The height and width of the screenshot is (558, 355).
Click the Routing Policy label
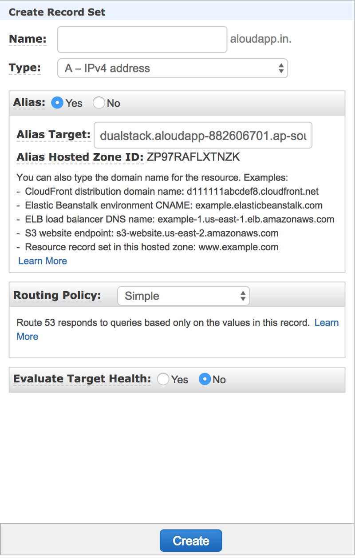[x=57, y=296]
